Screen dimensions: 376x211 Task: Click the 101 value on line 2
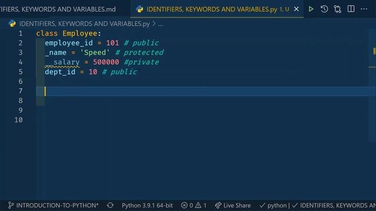pyautogui.click(x=112, y=43)
